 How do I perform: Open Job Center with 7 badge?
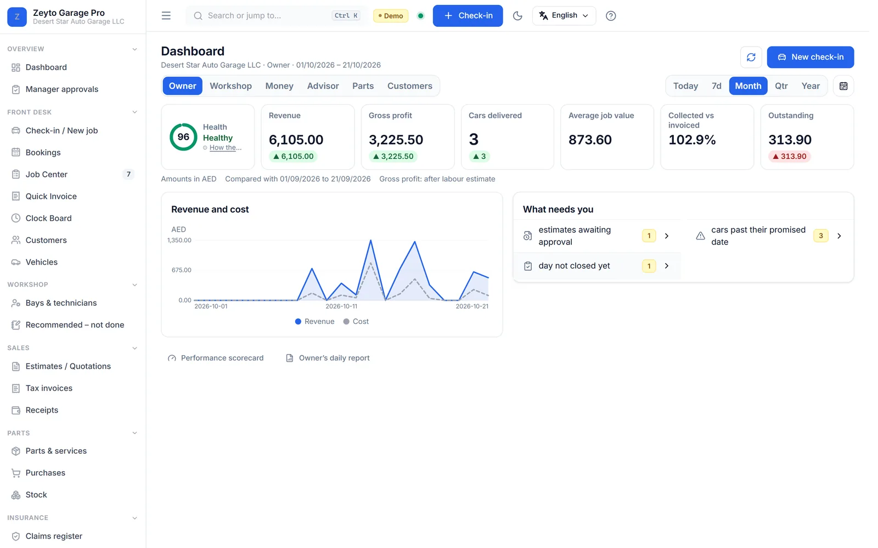(73, 174)
